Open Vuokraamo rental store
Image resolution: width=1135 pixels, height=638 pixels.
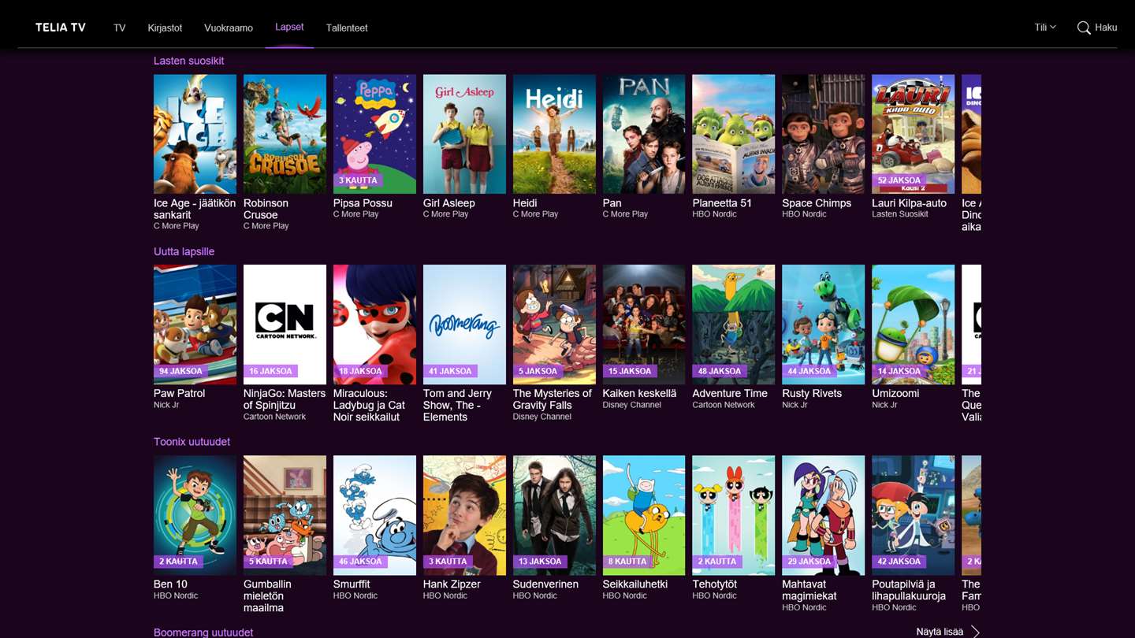pyautogui.click(x=229, y=28)
